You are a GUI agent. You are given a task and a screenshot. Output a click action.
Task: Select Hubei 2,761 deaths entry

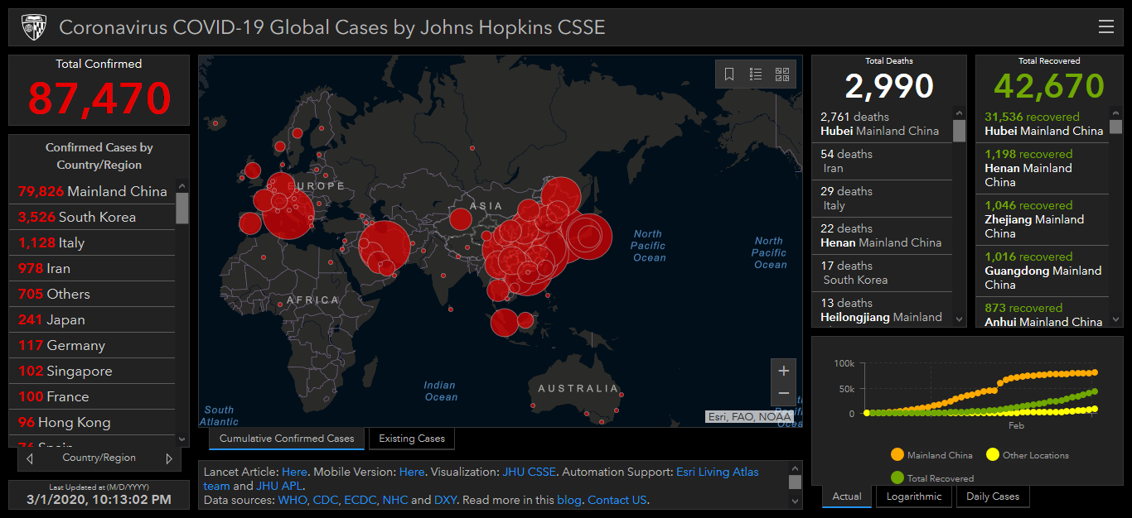coord(882,124)
